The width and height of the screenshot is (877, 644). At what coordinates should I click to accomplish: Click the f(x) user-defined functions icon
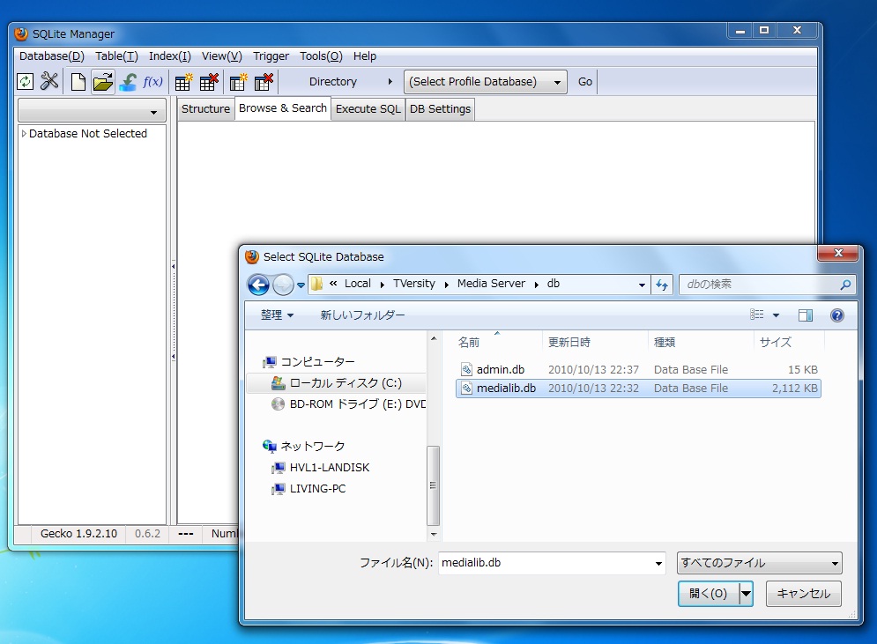coord(152,82)
